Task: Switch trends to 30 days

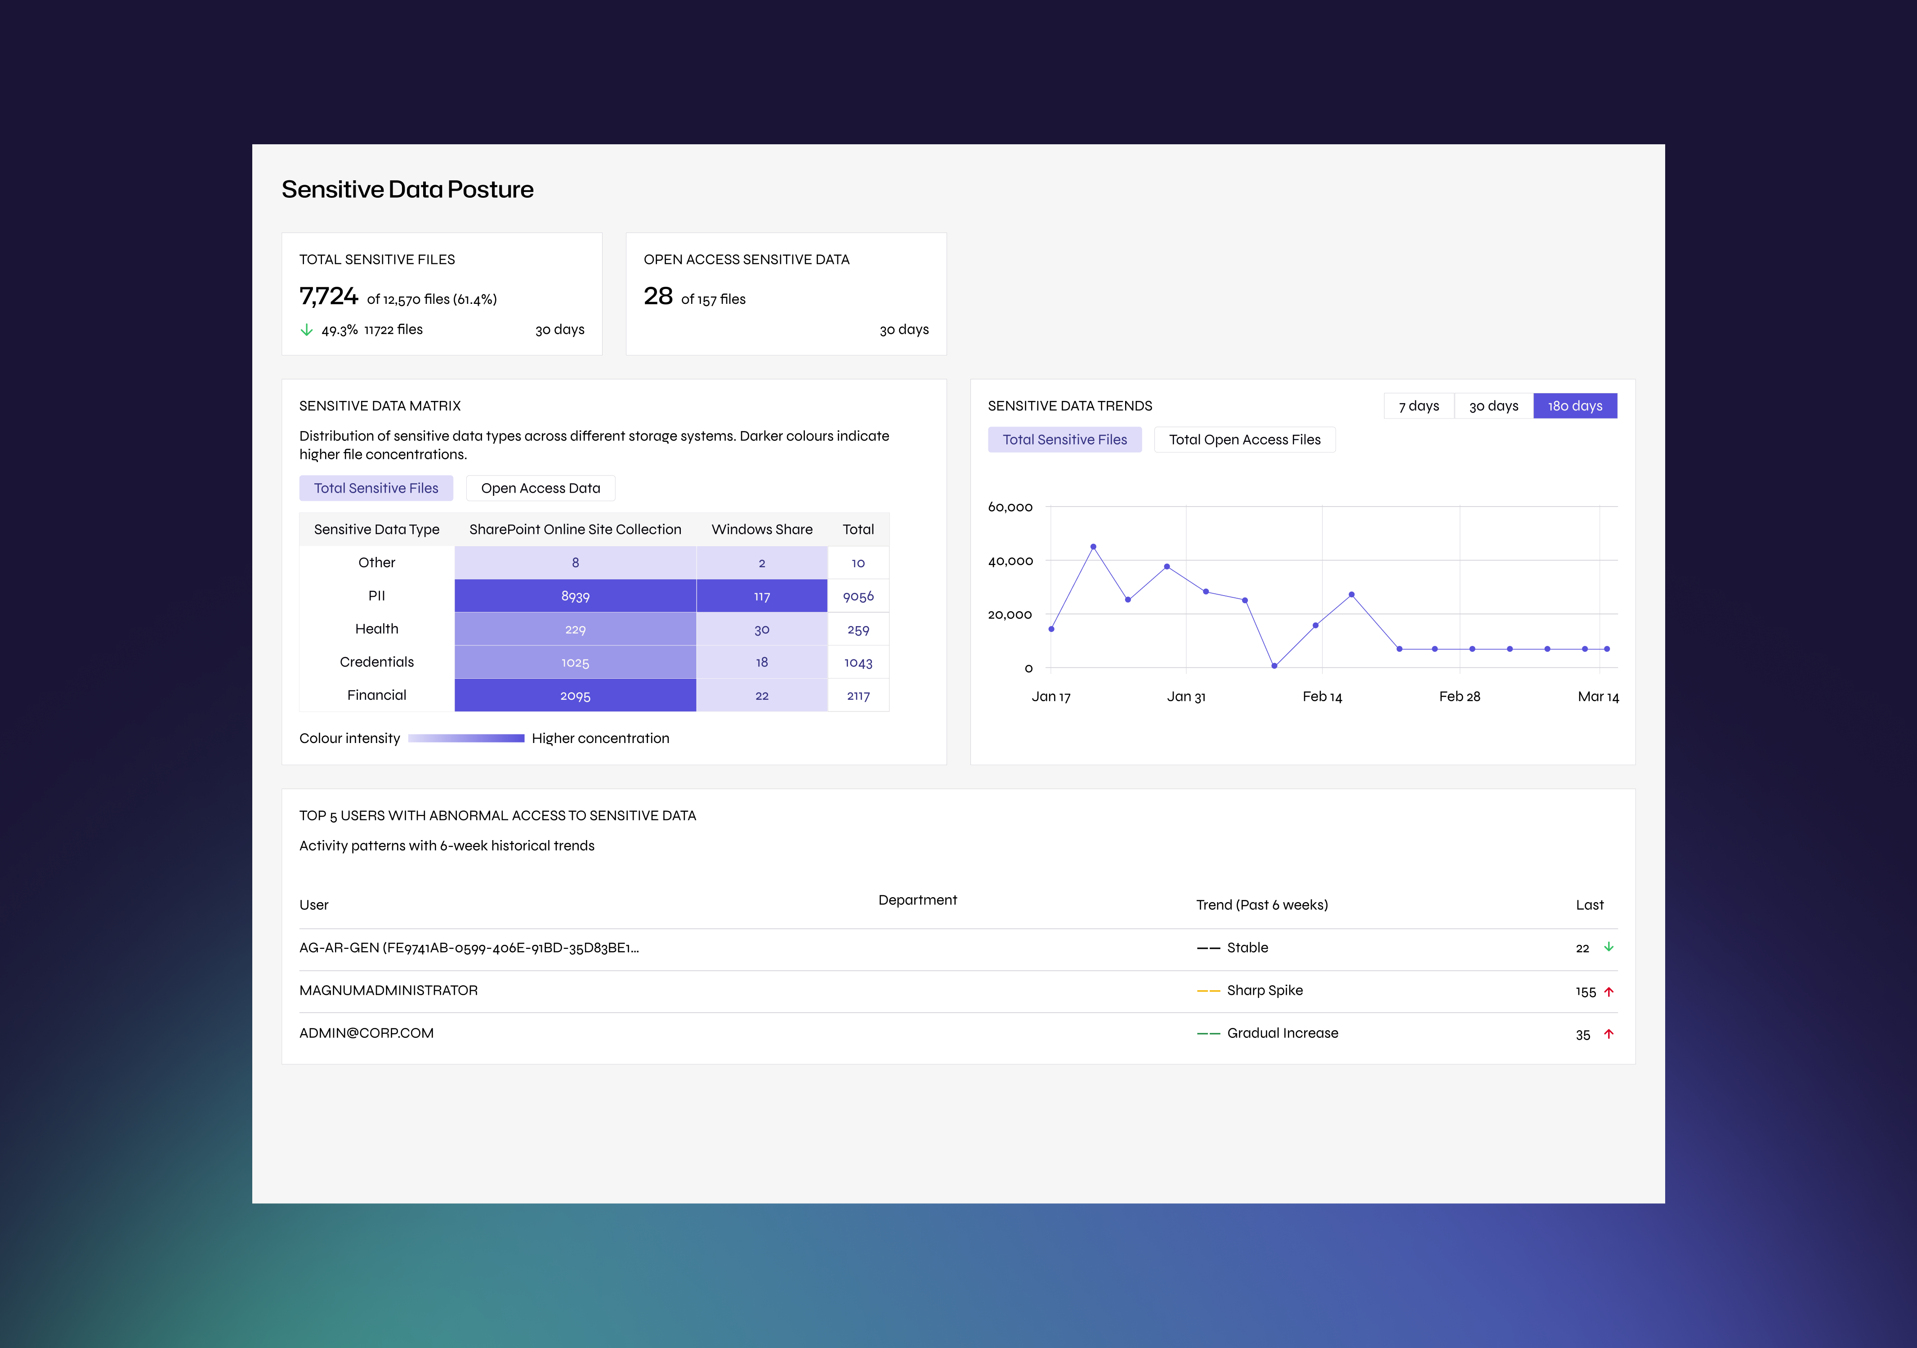Action: (1494, 405)
